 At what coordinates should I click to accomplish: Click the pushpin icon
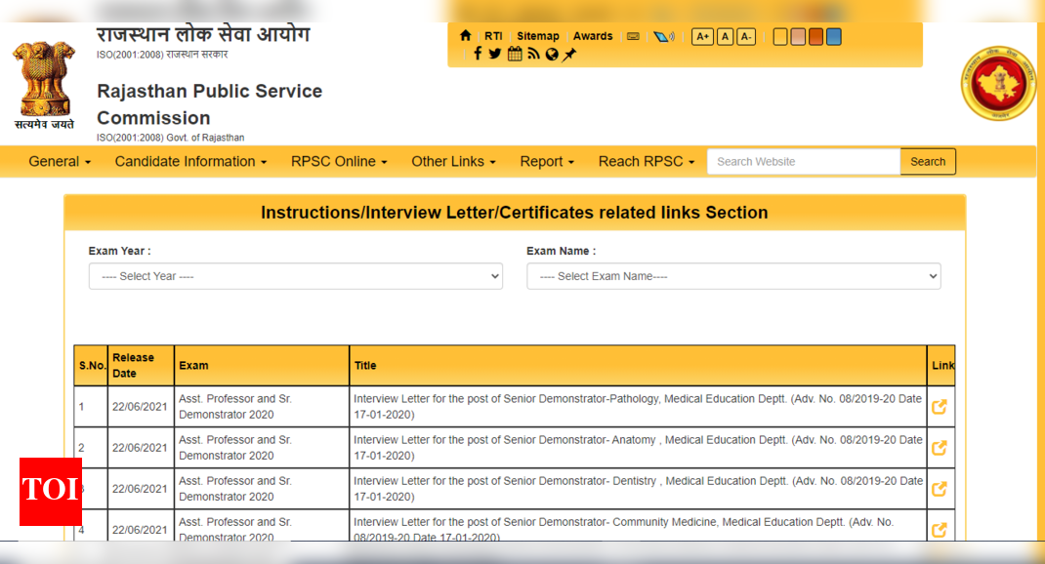tap(569, 55)
